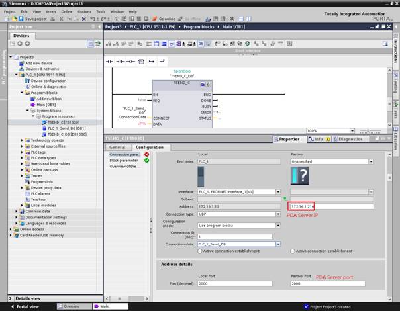Click the unknown partner device icon
The image size is (400, 311).
pos(300,177)
